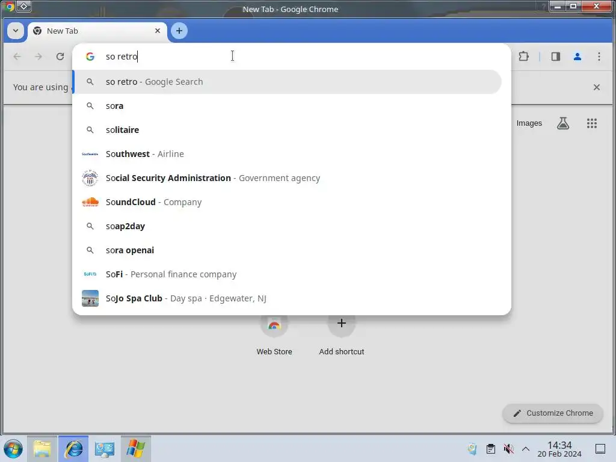Open Chrome's three-dot menu

click(x=599, y=57)
